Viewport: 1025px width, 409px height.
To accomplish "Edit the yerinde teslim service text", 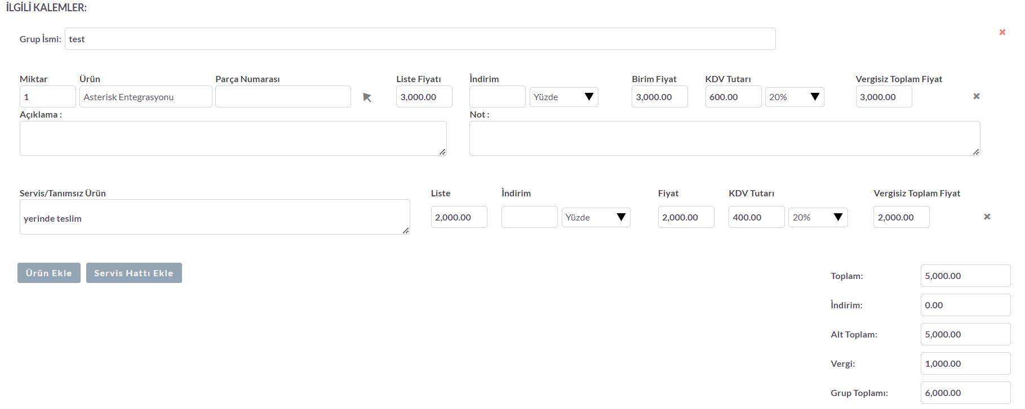I will tap(215, 217).
